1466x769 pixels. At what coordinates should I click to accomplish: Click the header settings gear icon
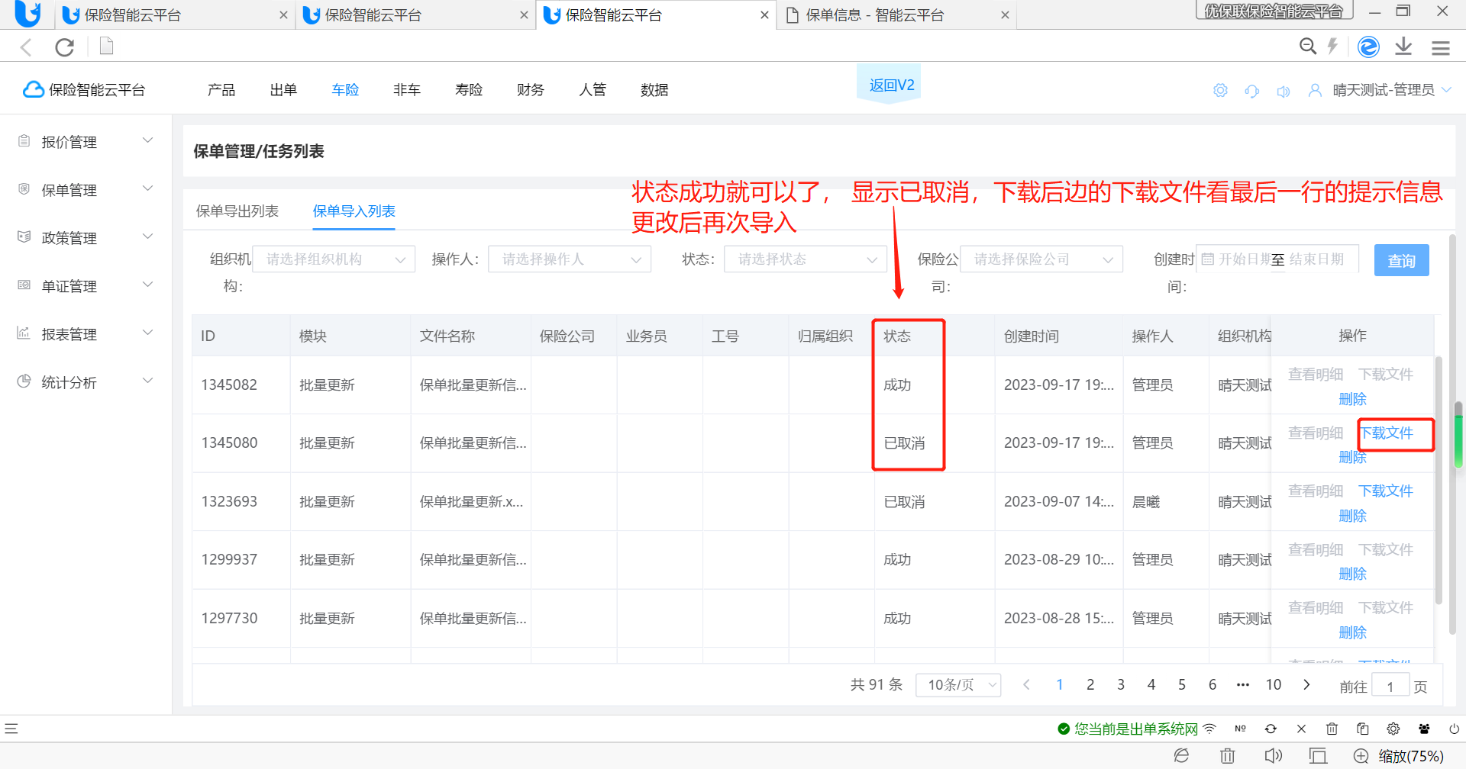(1220, 90)
